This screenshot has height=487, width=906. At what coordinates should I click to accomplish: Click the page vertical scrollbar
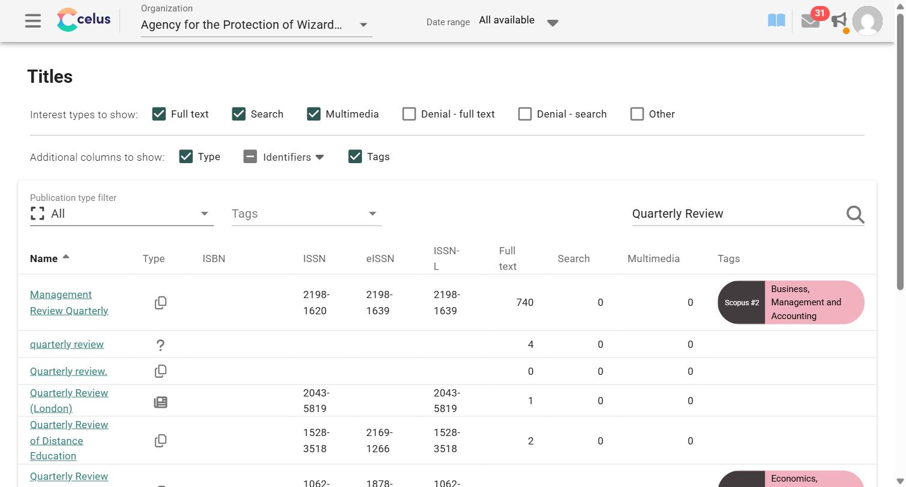coord(900,151)
